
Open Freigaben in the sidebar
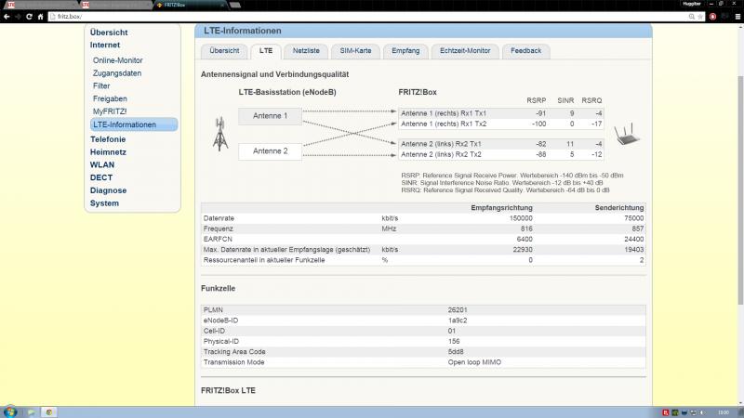[110, 98]
